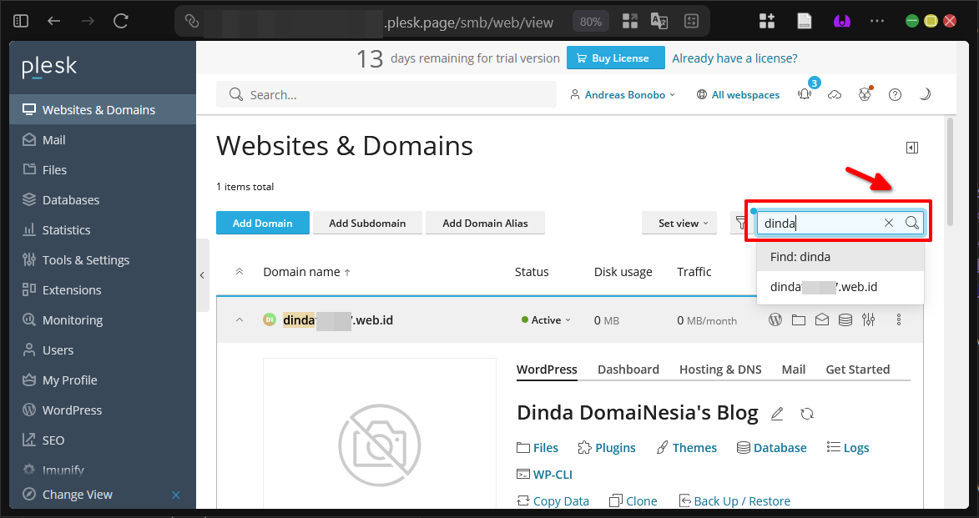Click the mail envelope icon in domain row

click(822, 319)
